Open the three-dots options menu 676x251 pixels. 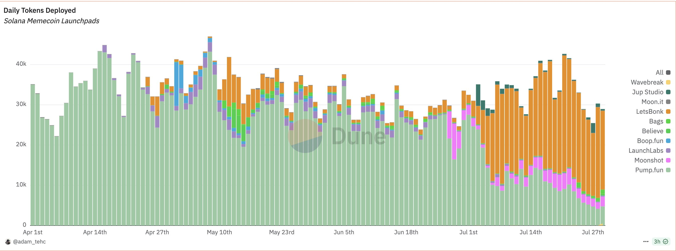[646, 241]
